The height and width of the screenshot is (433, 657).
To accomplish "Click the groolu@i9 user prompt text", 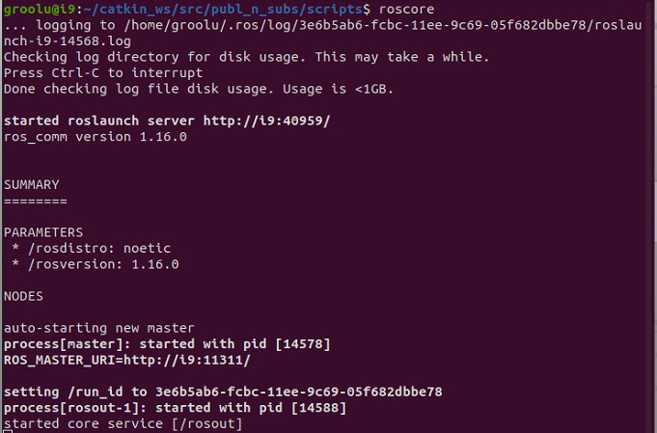I will click(x=33, y=9).
